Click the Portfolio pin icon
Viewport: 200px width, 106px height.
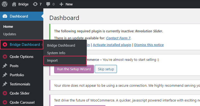point(5,75)
